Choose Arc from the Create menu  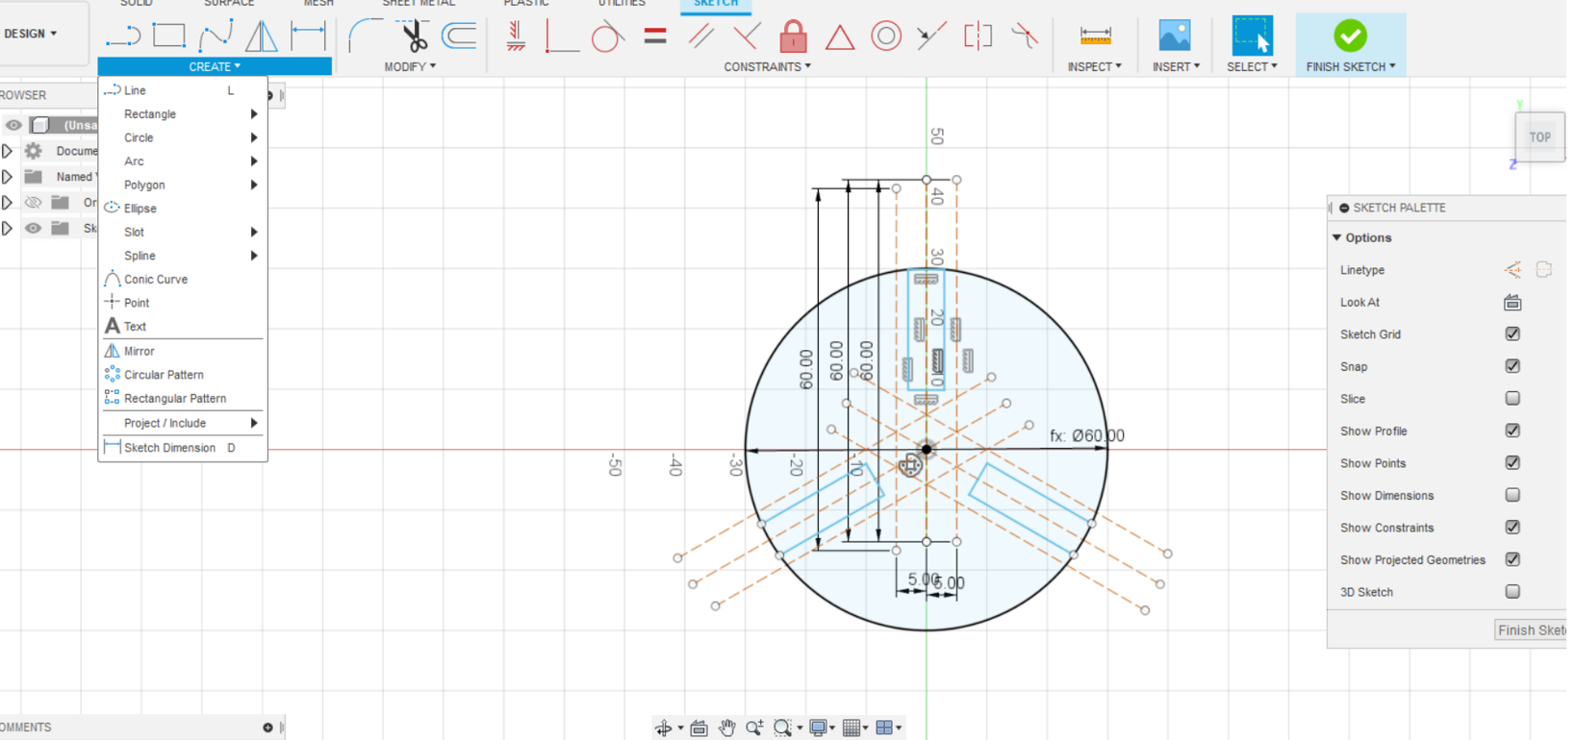pyautogui.click(x=182, y=161)
